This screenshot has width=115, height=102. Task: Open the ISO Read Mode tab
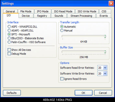tap(63, 11)
